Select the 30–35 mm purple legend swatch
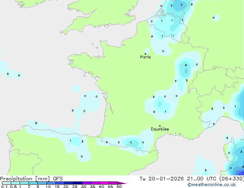 [87, 183]
